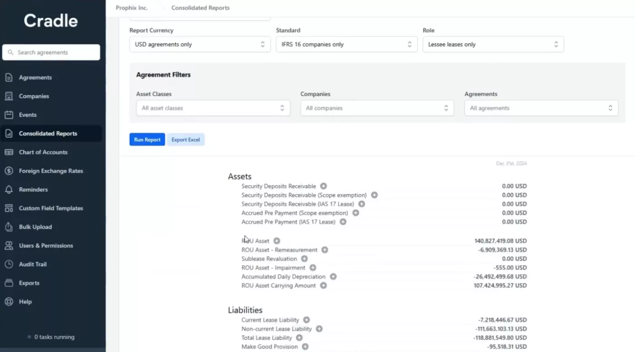
Task: Expand the ROU Asset line details
Action: 277,240
